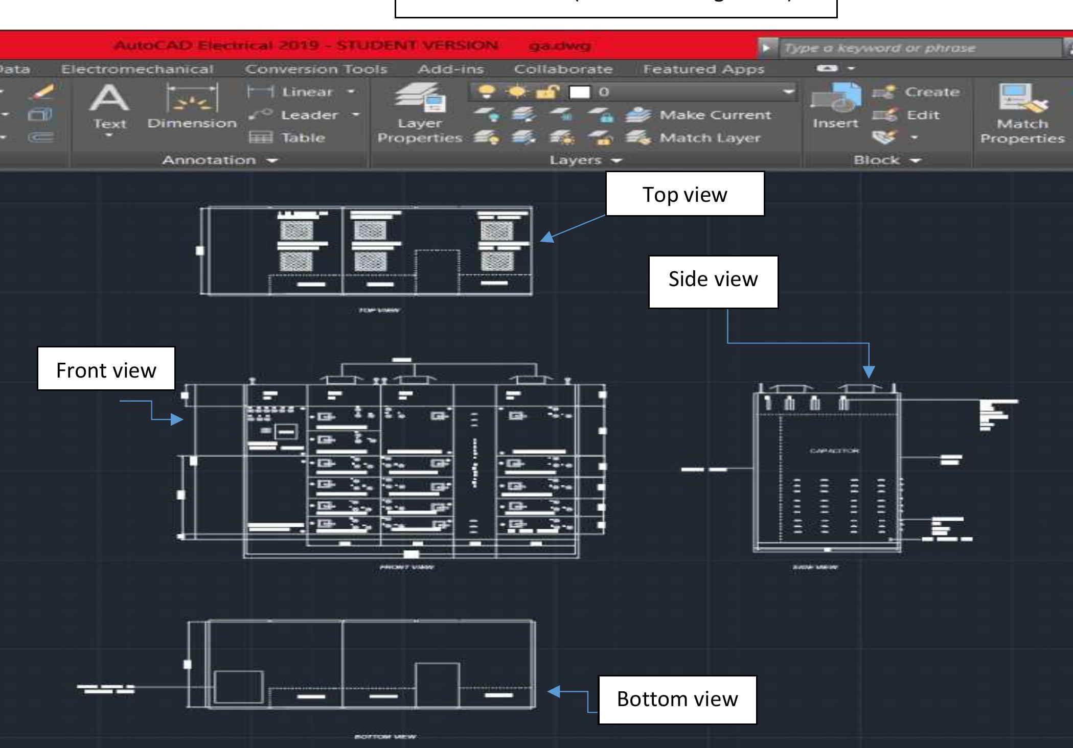The image size is (1073, 748).
Task: Click the Make Current layer icon
Action: coord(638,115)
